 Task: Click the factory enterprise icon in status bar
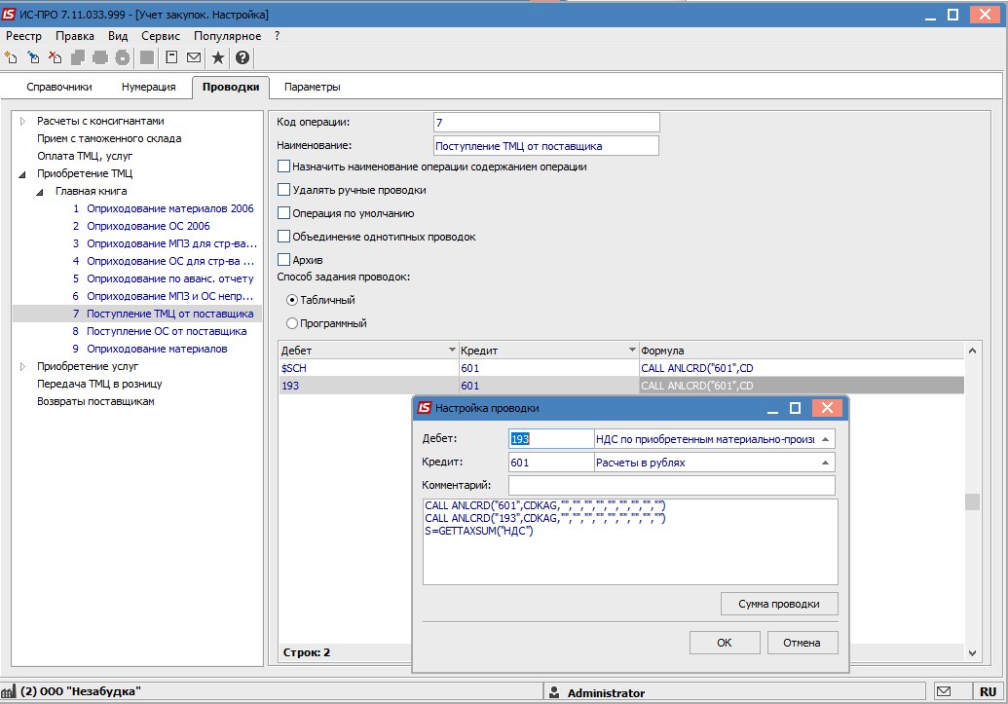point(9,691)
